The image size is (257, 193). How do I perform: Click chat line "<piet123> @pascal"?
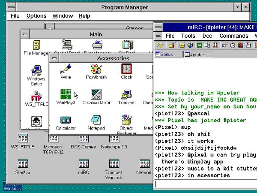click(x=182, y=114)
